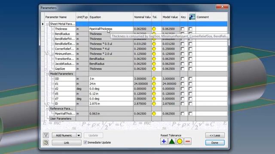
Task: Click tolerance circle in d2 row
Action: pos(154,89)
